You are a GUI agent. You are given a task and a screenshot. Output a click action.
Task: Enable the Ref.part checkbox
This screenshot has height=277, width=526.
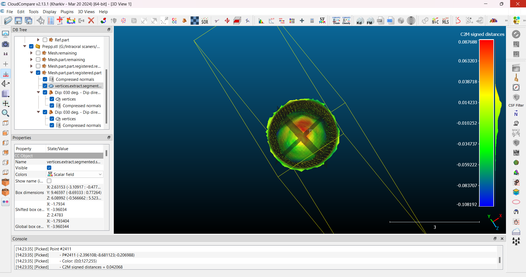(x=45, y=40)
